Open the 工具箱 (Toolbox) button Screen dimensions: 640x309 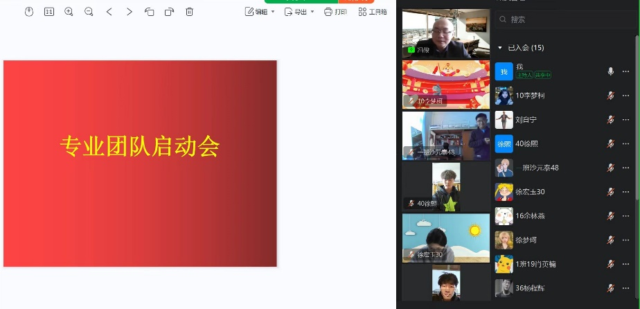[373, 12]
